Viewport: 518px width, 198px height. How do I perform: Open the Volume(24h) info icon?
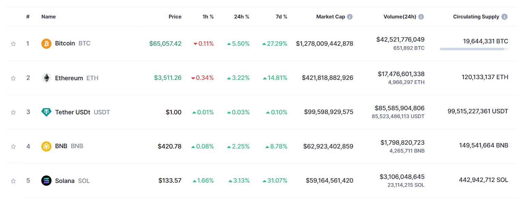coord(421,17)
